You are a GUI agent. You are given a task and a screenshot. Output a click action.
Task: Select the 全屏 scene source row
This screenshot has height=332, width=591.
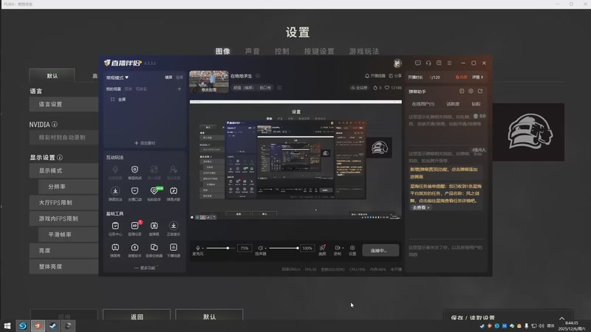click(143, 100)
